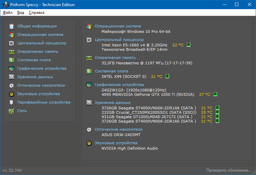Click the CPU icon in summary panel
This screenshot has height=175, width=256.
(x=89, y=40)
